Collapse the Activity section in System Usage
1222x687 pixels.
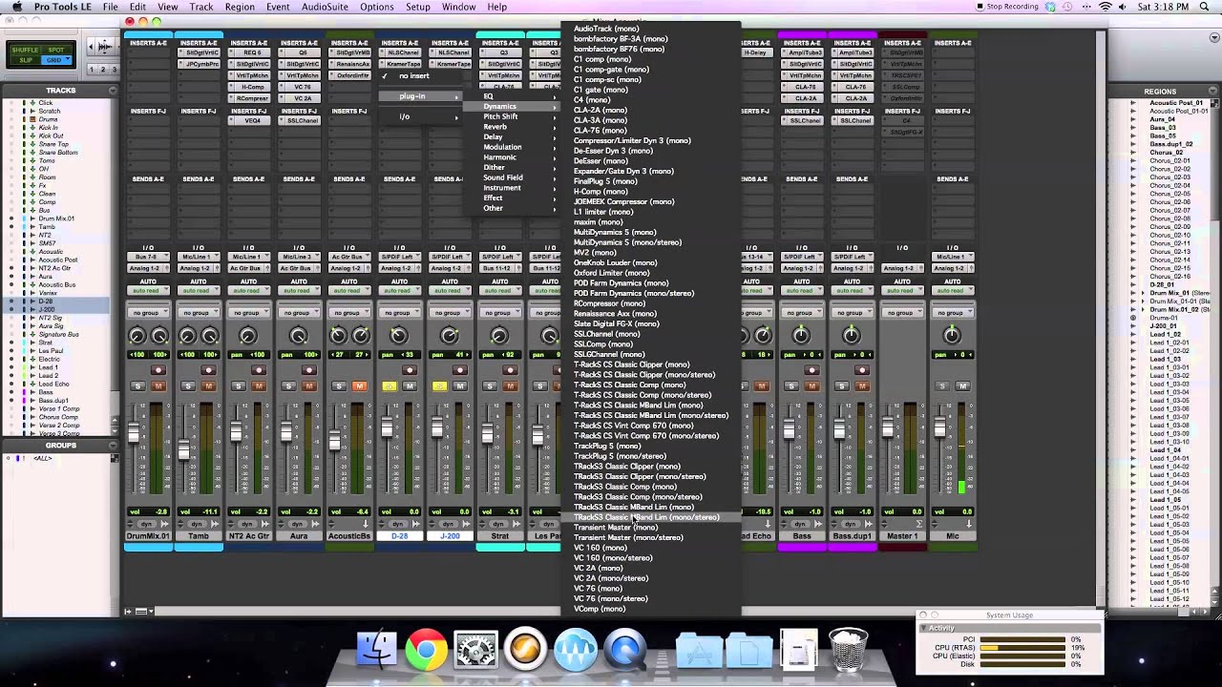[x=924, y=628]
